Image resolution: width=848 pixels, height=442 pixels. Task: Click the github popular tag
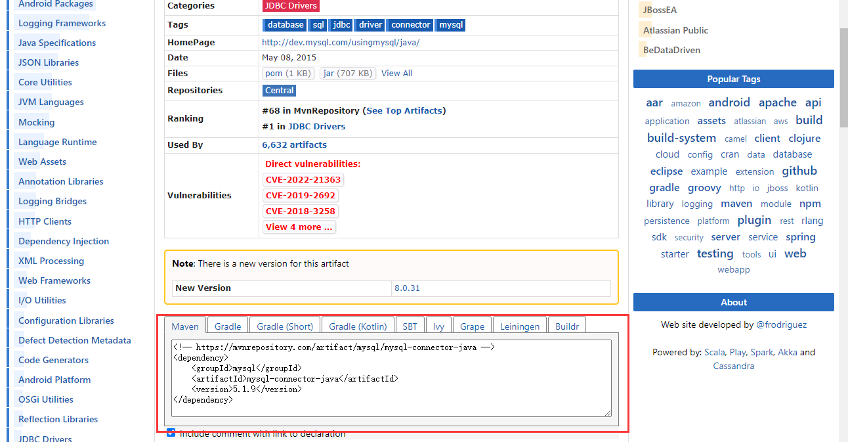click(x=799, y=171)
